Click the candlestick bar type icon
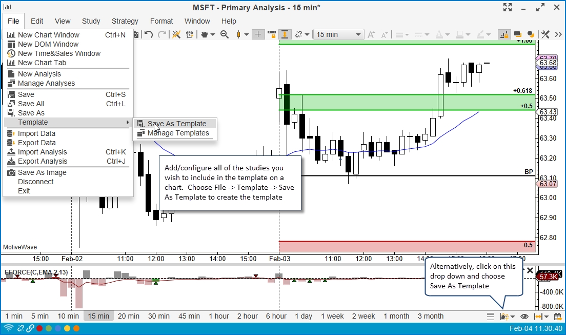566x335 pixels. 238,34
